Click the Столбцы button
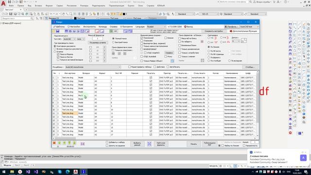This screenshot has width=311, height=175. point(250,67)
